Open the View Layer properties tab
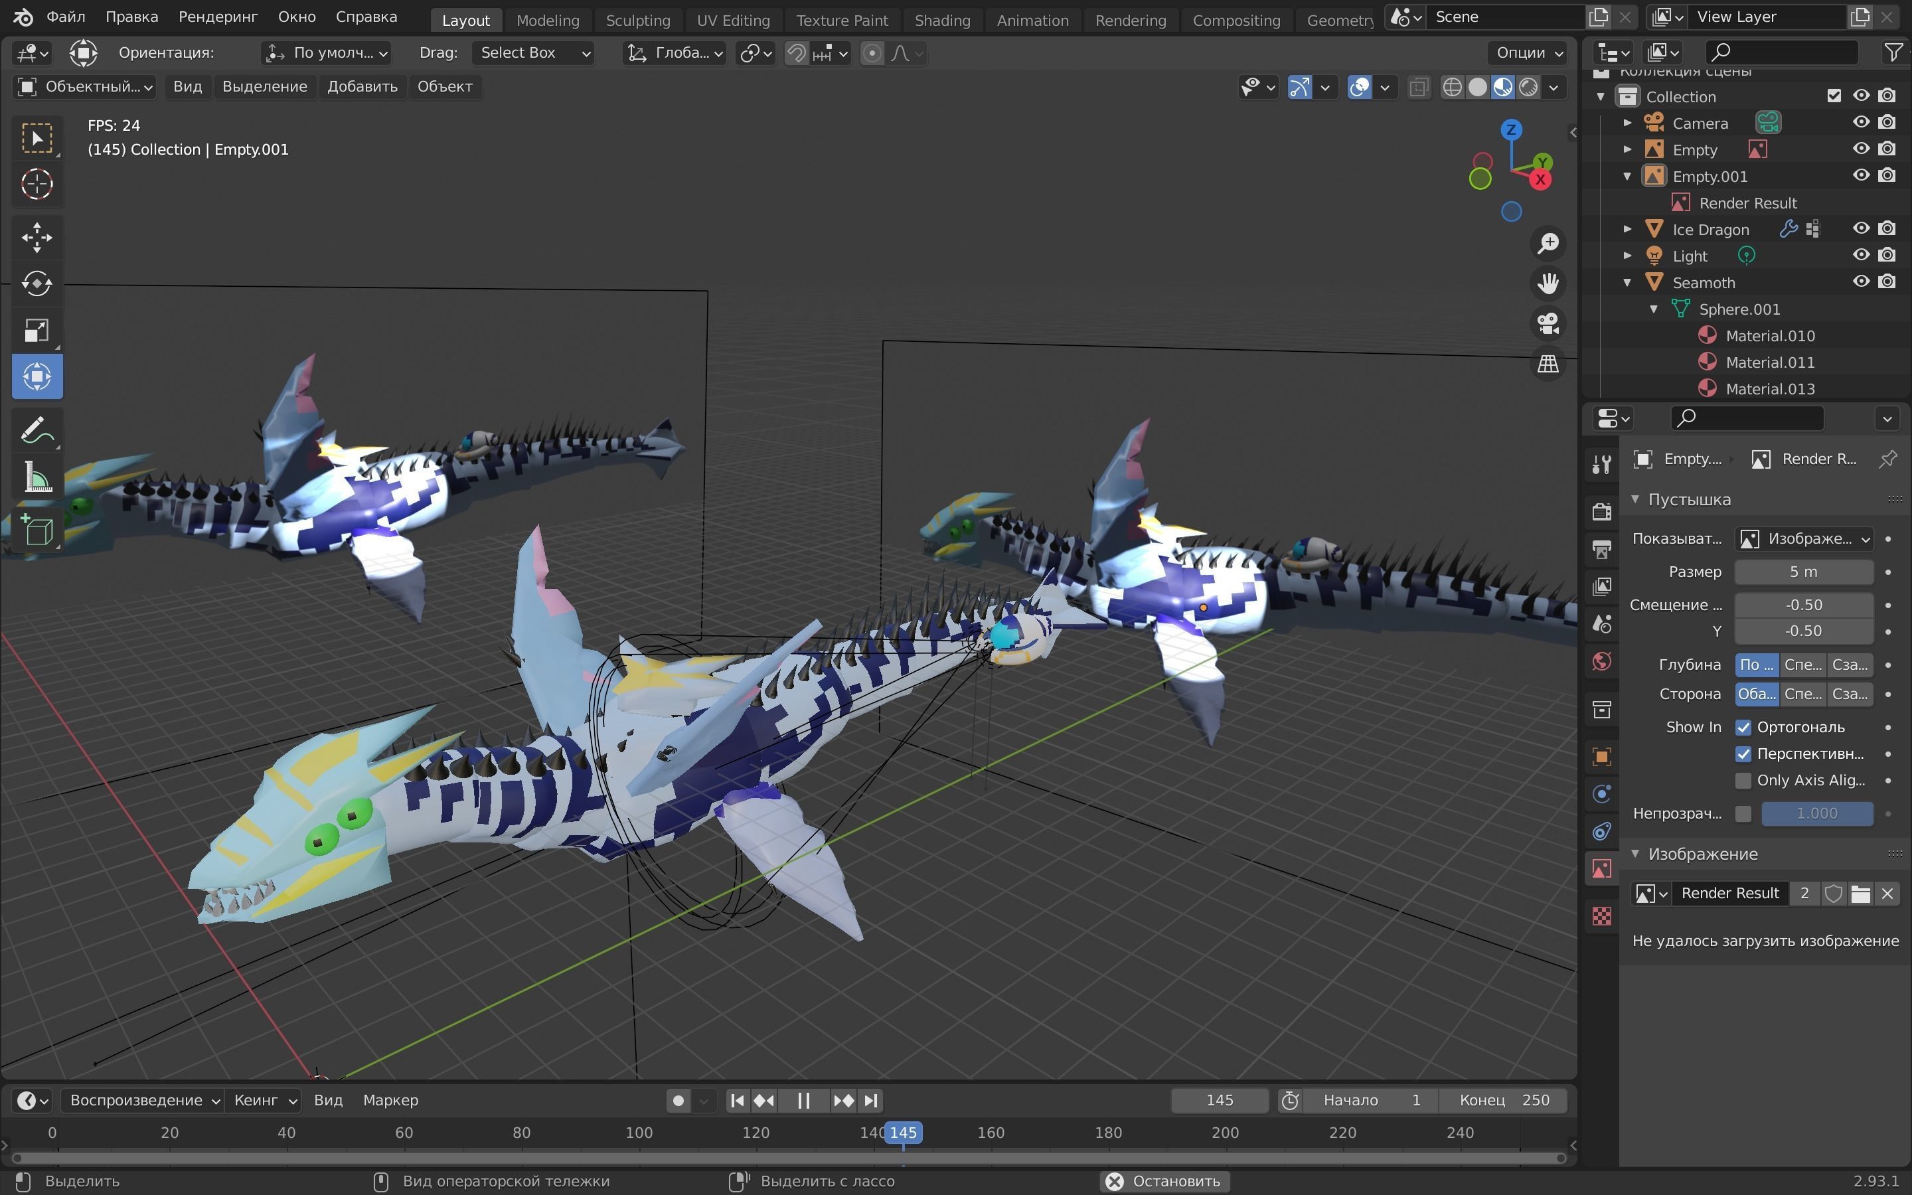Screen dimensions: 1912x1195 tap(1601, 586)
